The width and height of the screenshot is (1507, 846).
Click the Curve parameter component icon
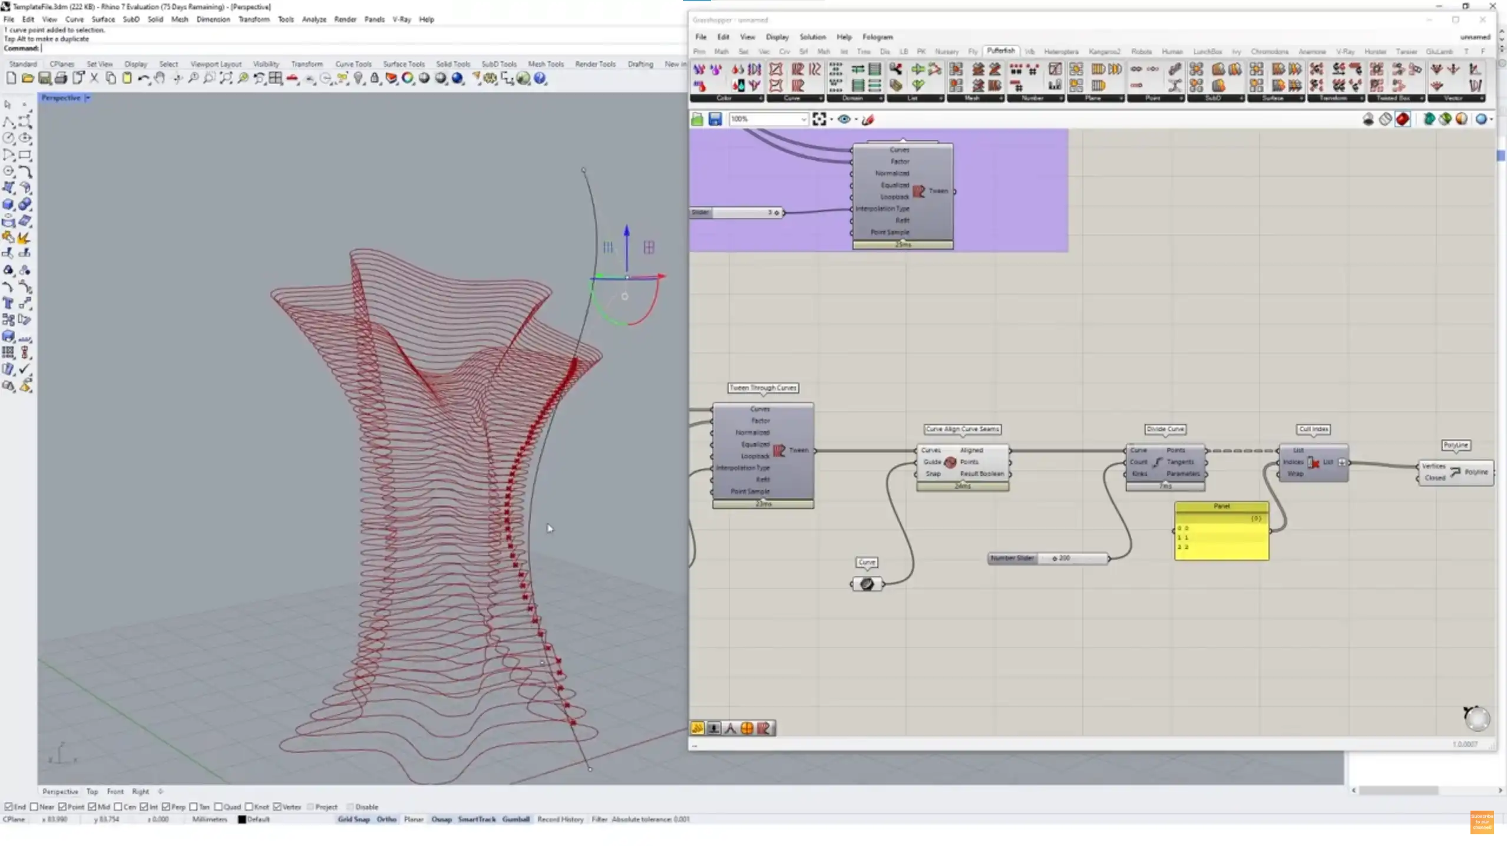867,584
